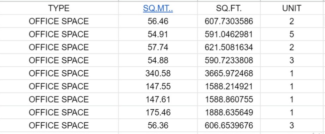Click cell with value 3665.972468
Image resolution: width=325 pixels, height=134 pixels.
coord(229,73)
